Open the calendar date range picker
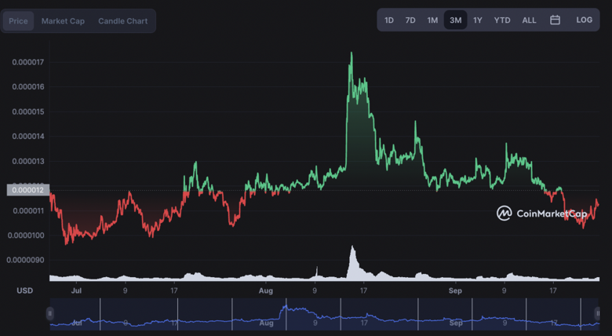This screenshot has width=612, height=336. click(x=555, y=20)
